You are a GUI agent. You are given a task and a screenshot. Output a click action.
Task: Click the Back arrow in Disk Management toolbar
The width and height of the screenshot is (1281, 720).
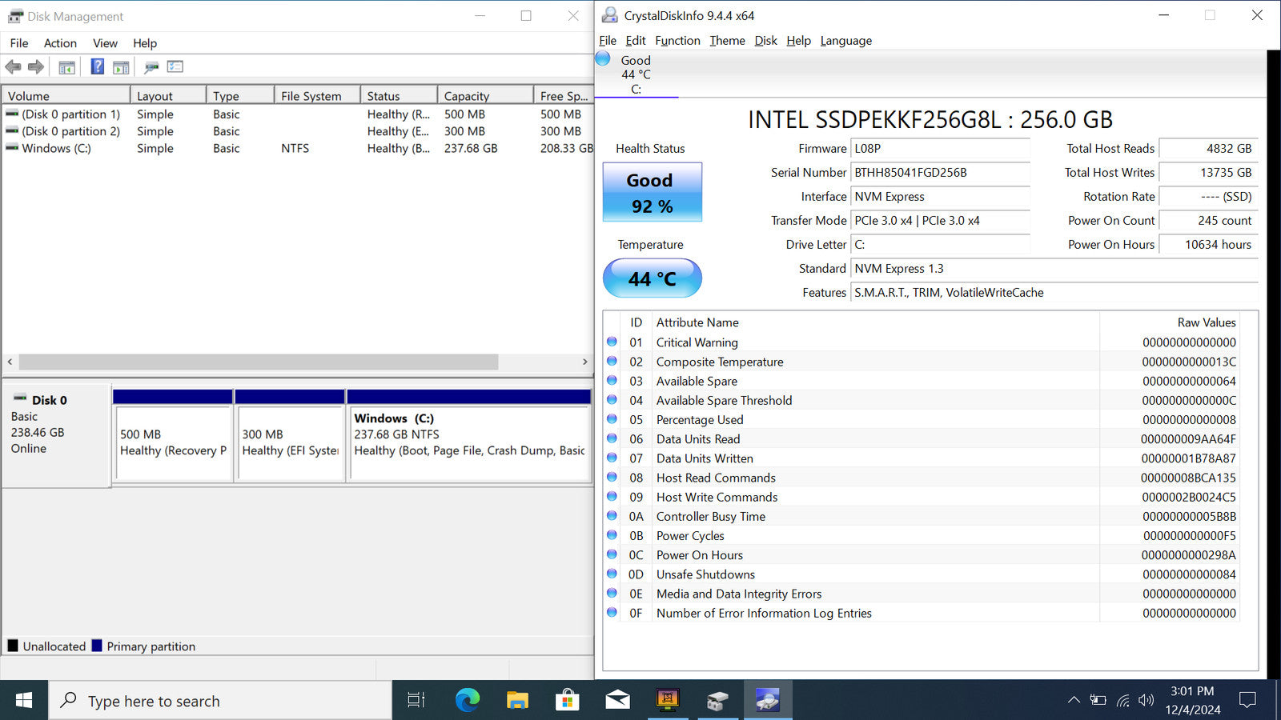coord(13,67)
